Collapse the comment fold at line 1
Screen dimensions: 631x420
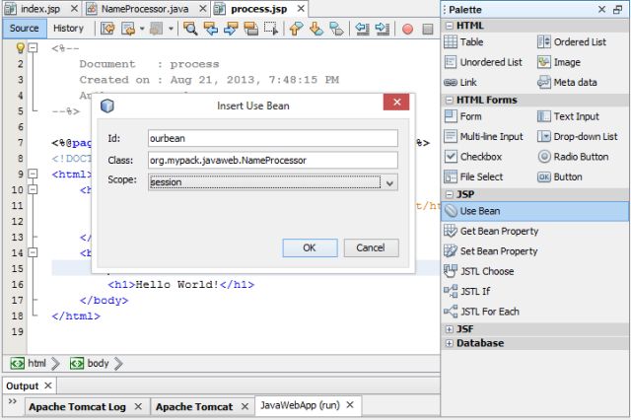pos(33,48)
